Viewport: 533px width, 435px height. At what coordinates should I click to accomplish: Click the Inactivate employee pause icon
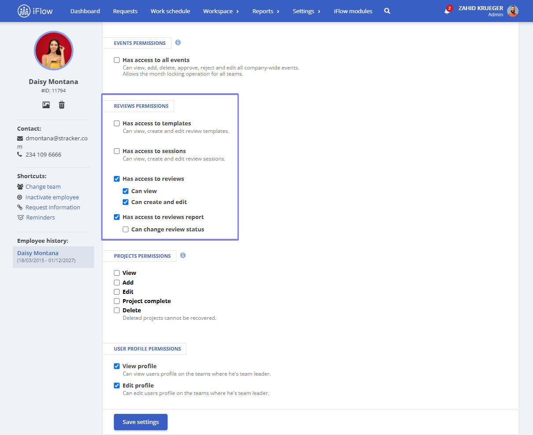click(x=20, y=197)
